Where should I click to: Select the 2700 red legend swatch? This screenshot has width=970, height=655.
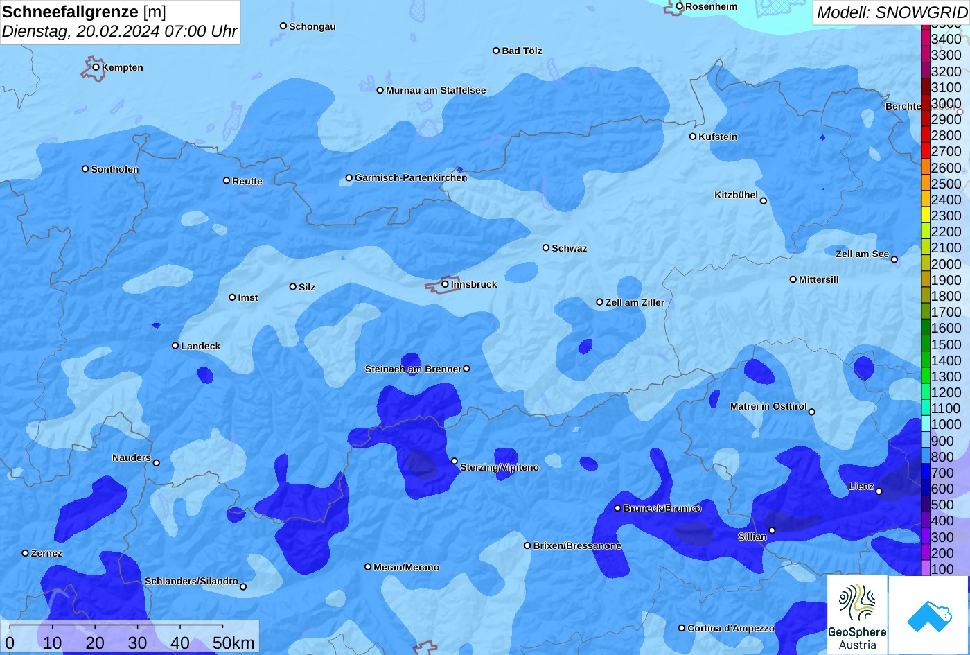pos(925,151)
